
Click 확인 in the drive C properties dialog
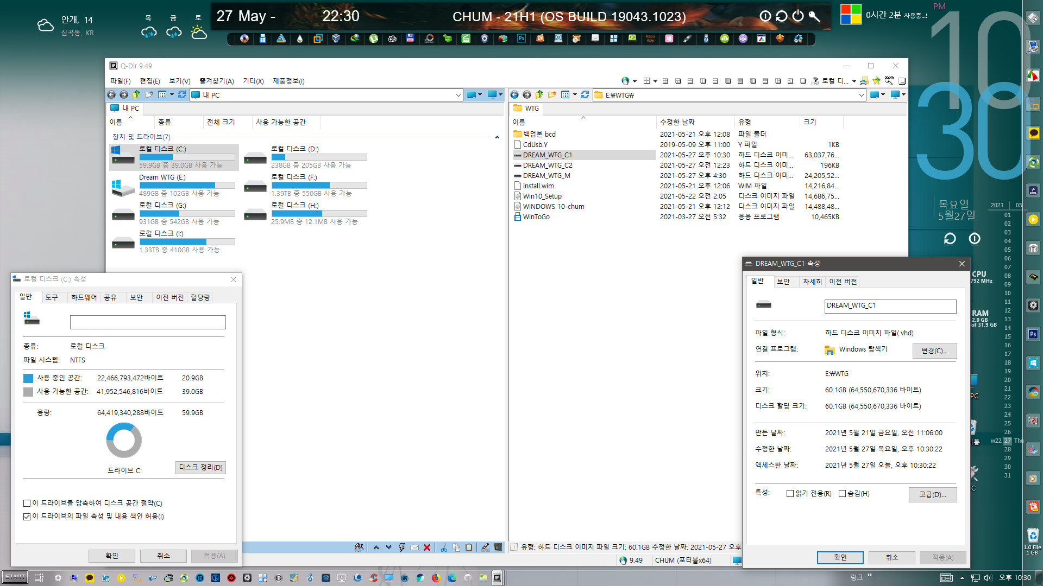[112, 556]
